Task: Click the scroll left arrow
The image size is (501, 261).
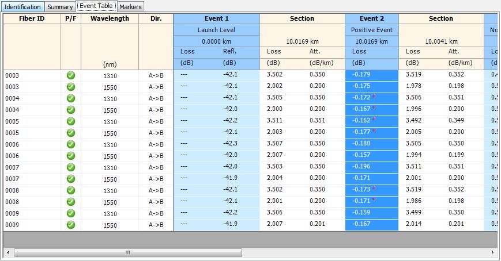Action: tap(8, 253)
